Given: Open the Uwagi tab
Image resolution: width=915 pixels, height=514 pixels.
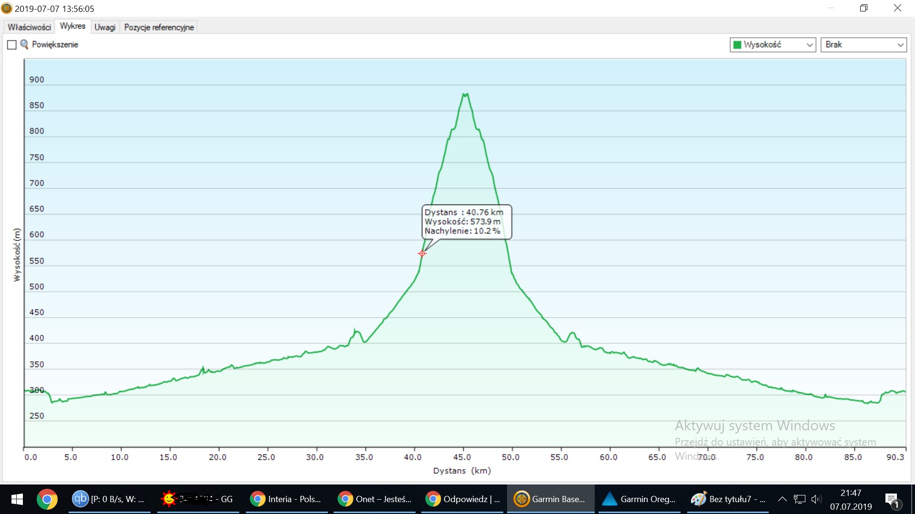Looking at the screenshot, I should [105, 27].
